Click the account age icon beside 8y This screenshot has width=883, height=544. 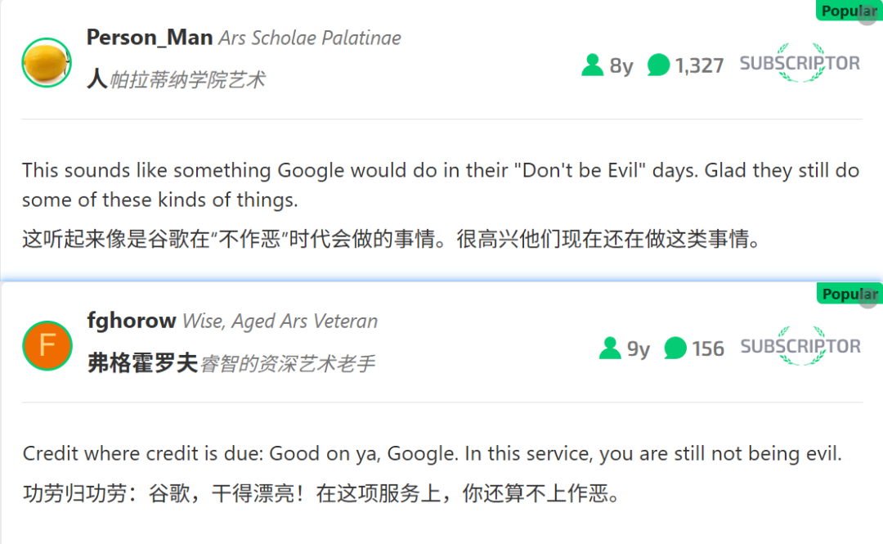pos(592,65)
